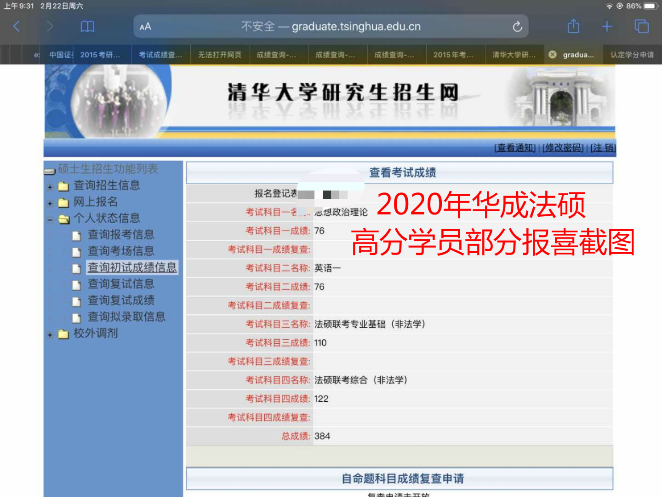Select 查询初试成绩信息 in the tree
Screen dimensions: 662x497
coord(132,267)
